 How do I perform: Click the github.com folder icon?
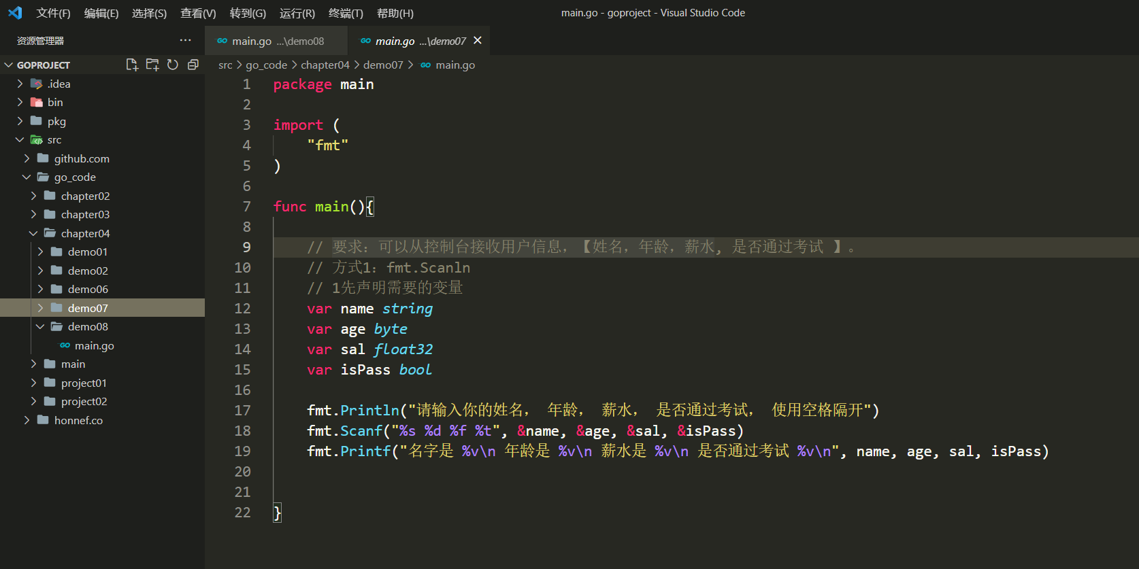pyautogui.click(x=44, y=158)
